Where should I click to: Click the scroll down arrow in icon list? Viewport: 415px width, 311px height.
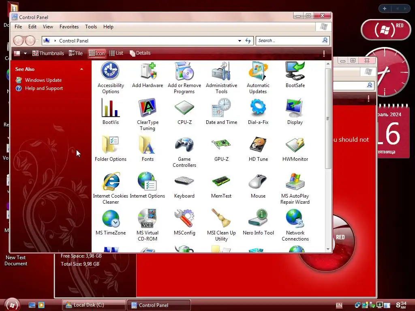click(328, 249)
